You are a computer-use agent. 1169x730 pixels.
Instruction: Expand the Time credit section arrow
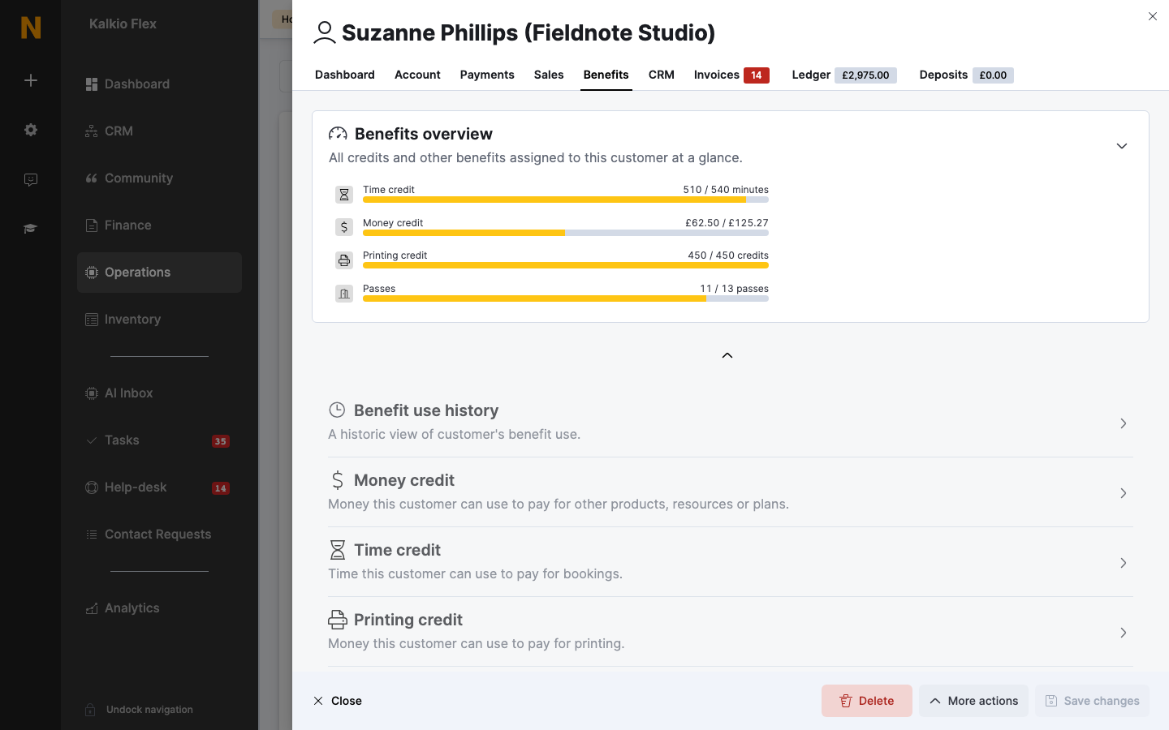coord(1124,563)
